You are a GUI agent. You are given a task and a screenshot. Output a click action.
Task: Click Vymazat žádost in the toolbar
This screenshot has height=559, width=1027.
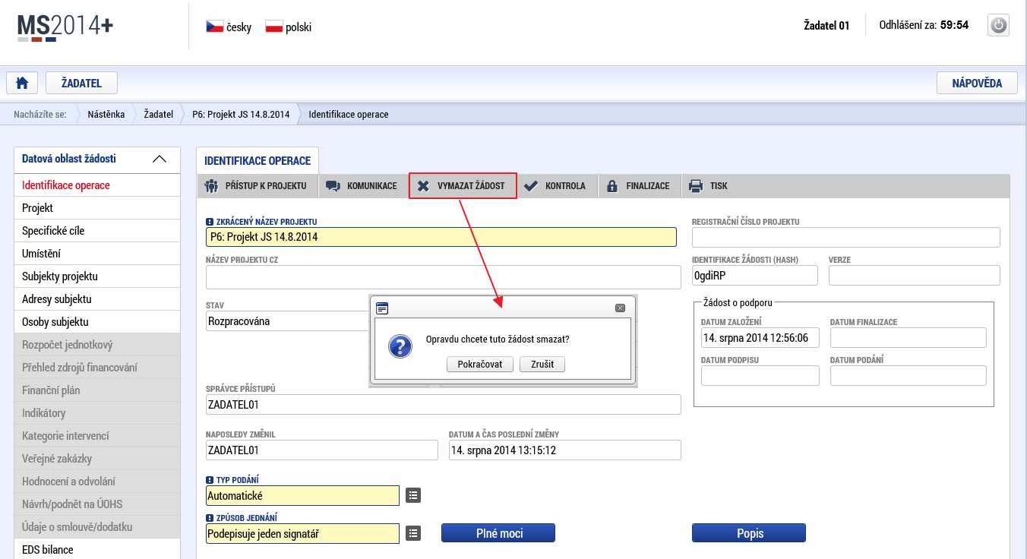click(463, 186)
